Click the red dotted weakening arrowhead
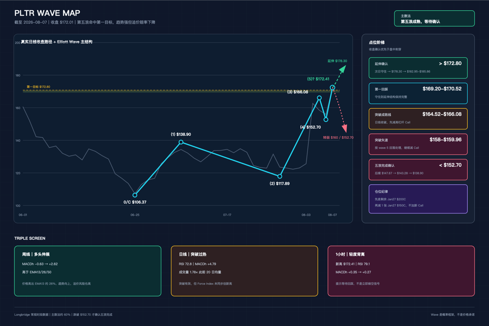Viewport: 489px width, 326px height. point(345,129)
